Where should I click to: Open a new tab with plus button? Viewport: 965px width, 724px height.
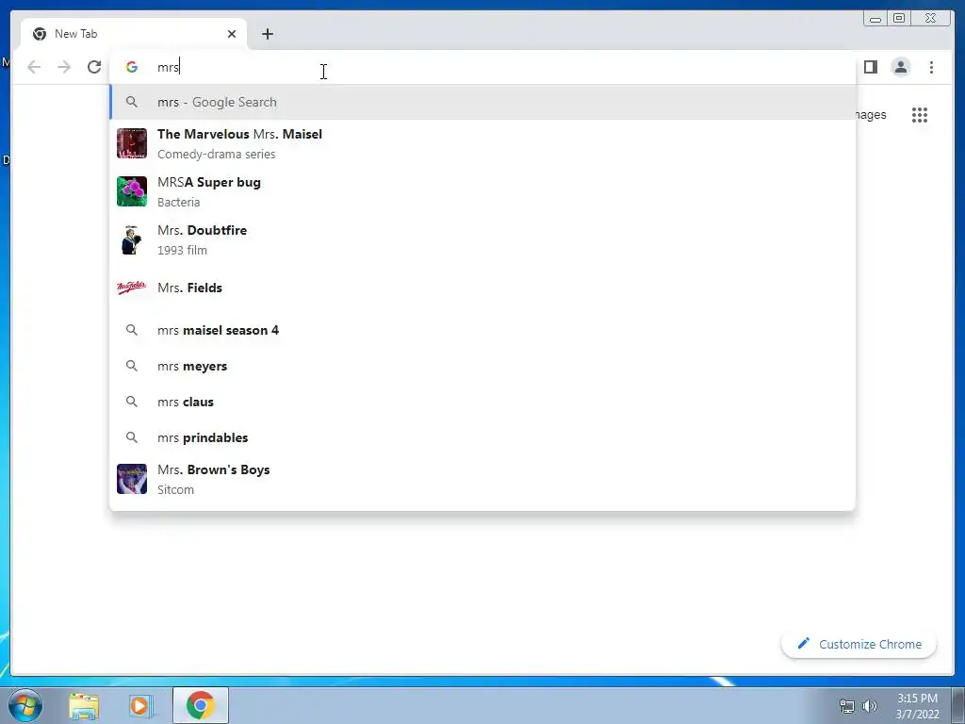267,34
